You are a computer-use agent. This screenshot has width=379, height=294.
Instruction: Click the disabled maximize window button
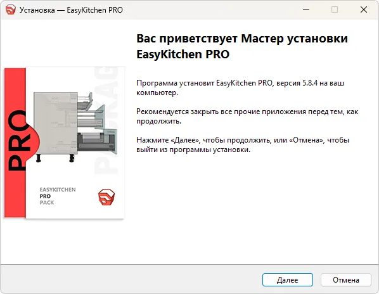(335, 10)
